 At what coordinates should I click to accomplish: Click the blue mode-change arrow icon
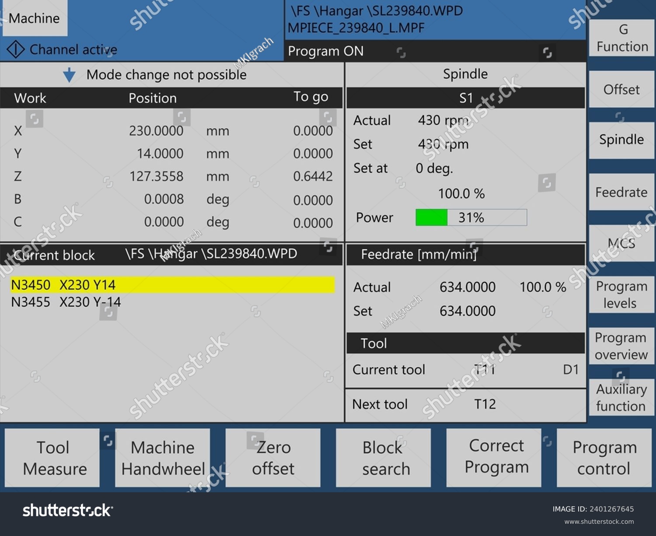pyautogui.click(x=69, y=74)
